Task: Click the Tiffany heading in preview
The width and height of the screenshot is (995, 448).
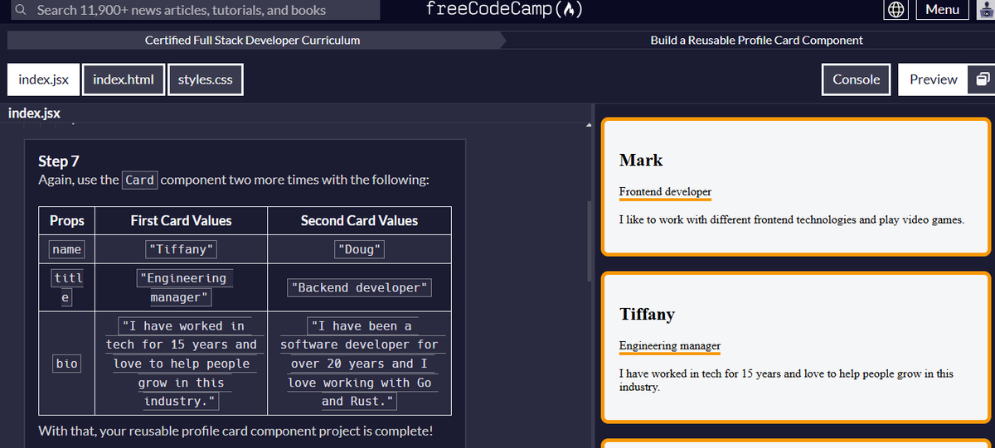Action: (647, 314)
